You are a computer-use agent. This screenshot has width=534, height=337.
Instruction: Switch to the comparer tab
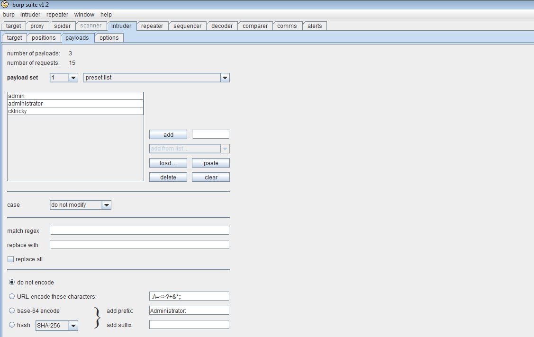[x=255, y=26]
